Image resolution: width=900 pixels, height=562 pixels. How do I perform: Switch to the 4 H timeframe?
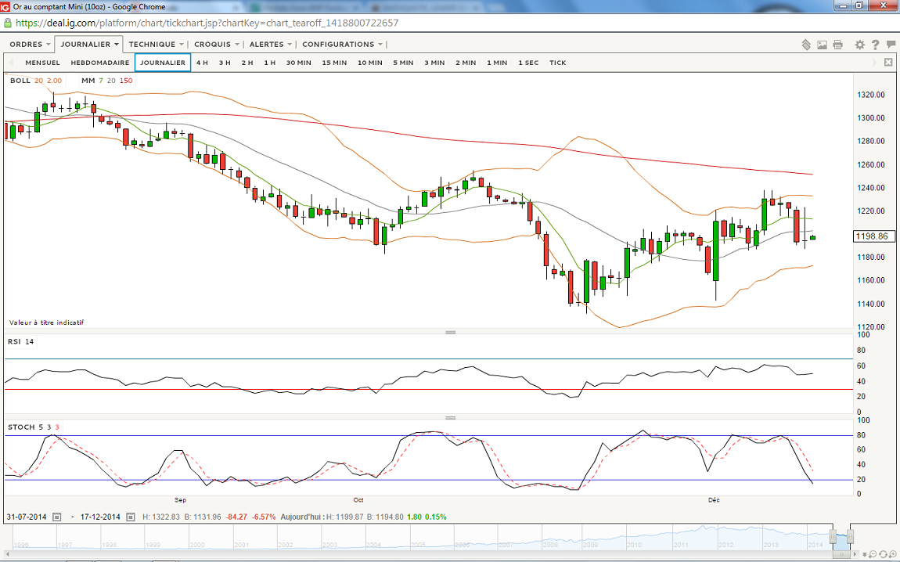click(202, 63)
